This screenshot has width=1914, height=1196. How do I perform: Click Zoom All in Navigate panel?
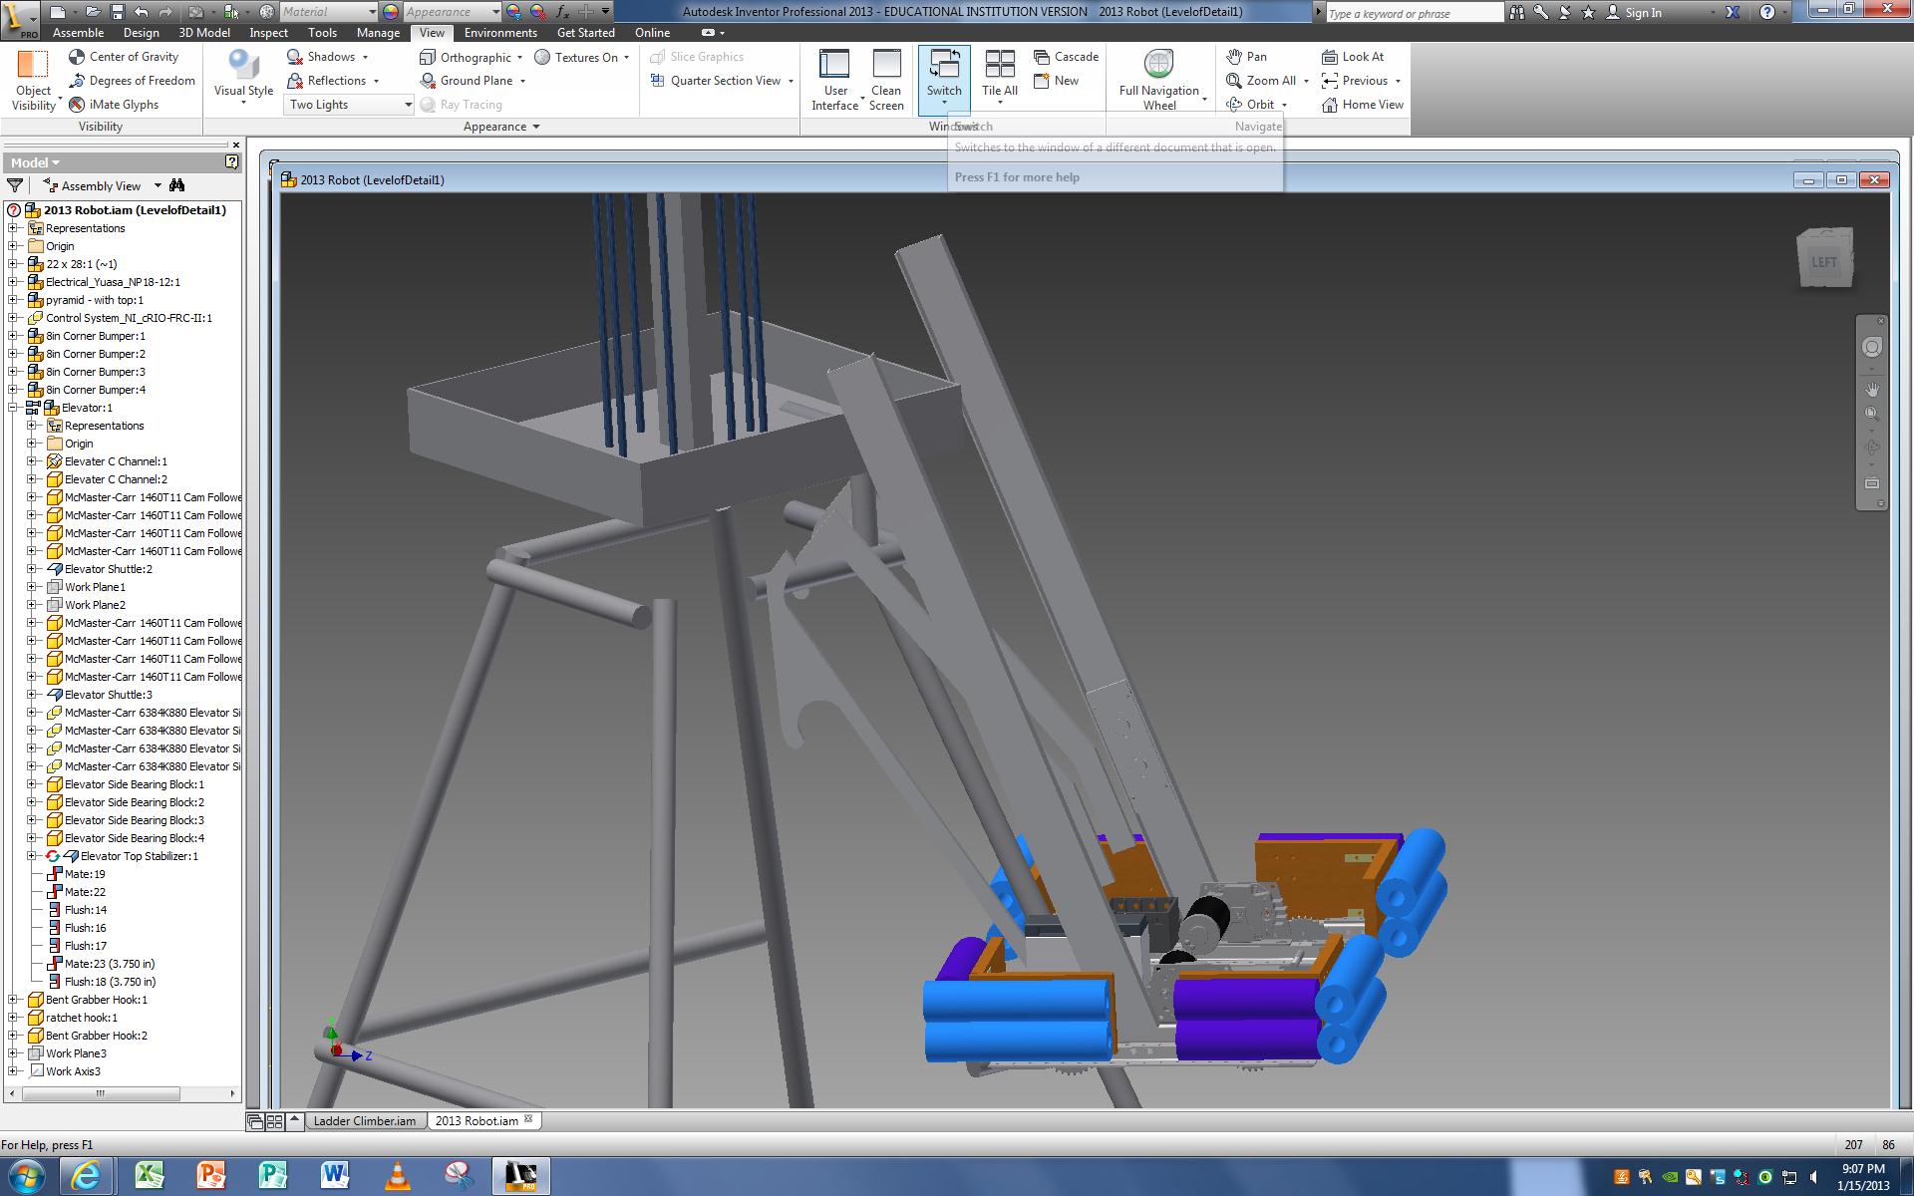[x=1261, y=81]
